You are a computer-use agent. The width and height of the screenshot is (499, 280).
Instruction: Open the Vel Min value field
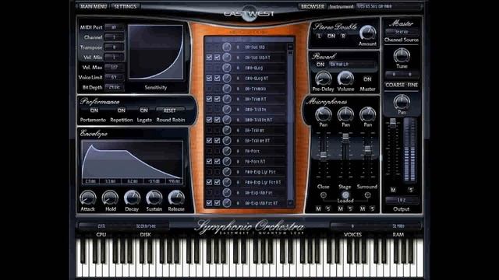pyautogui.click(x=115, y=58)
